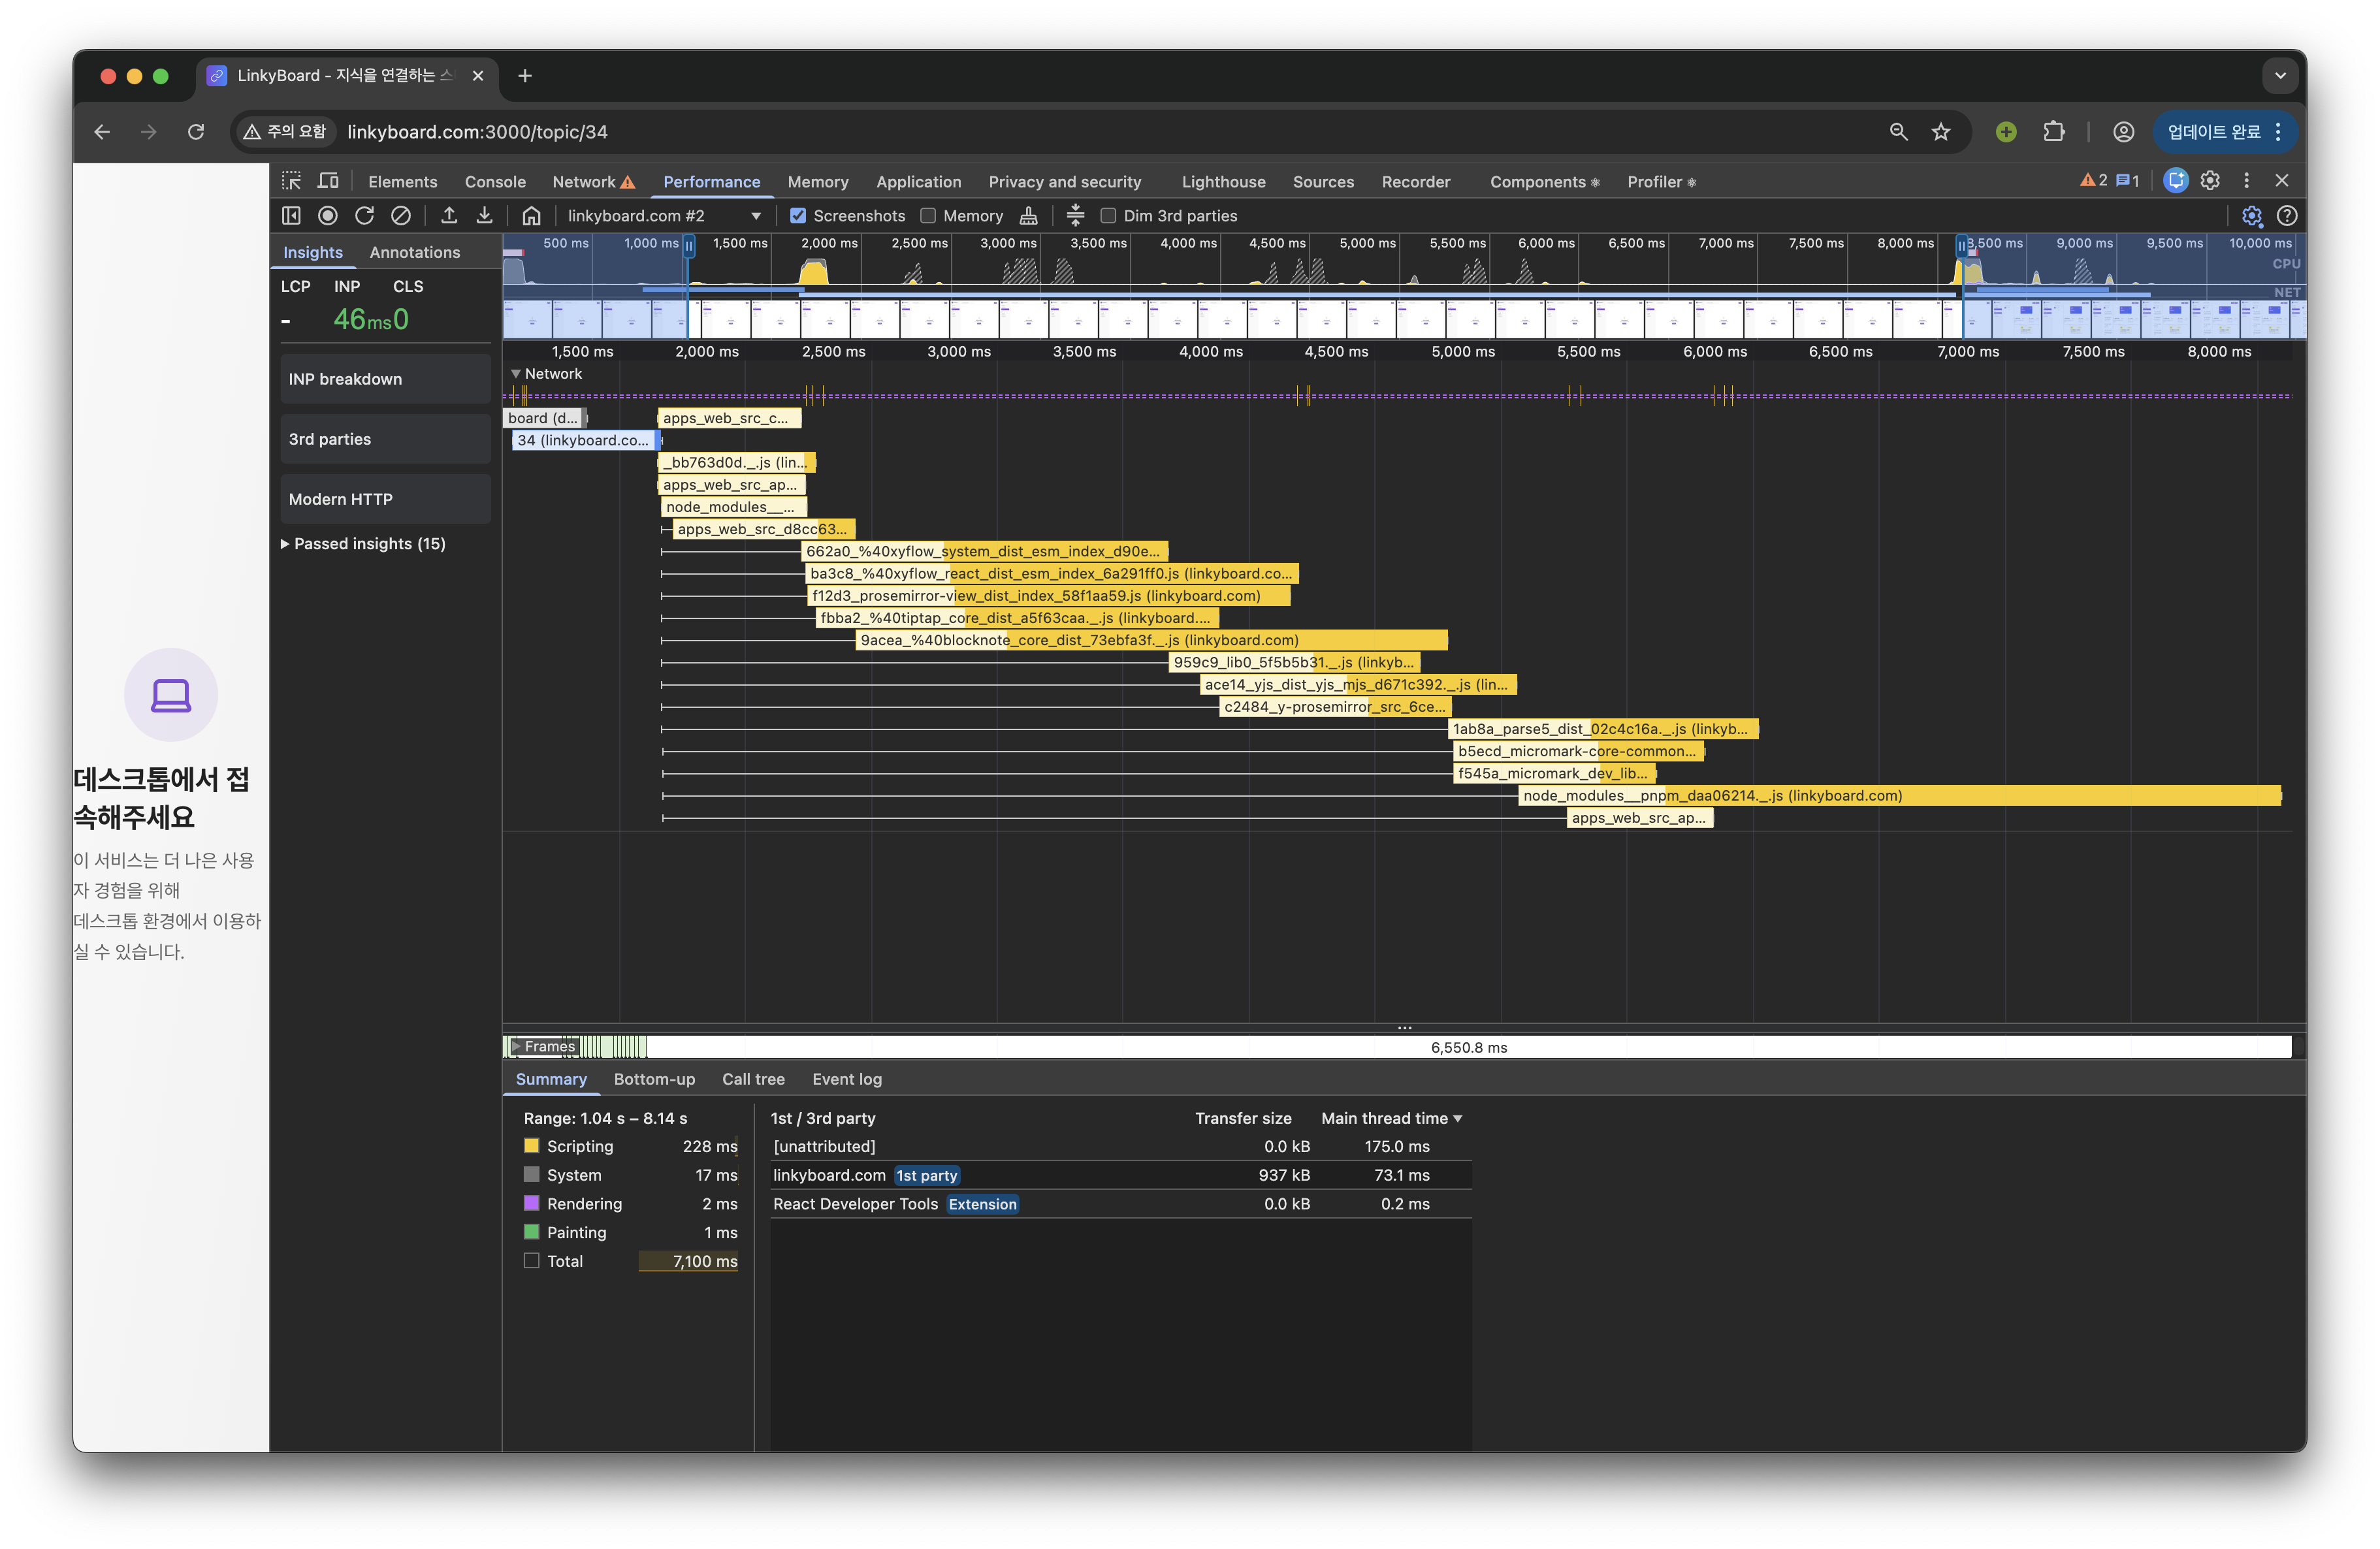This screenshot has width=2380, height=1549.
Task: Open the inspect element picker
Action: (291, 181)
